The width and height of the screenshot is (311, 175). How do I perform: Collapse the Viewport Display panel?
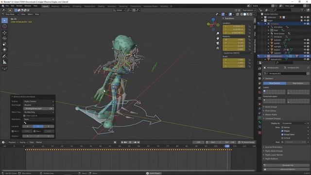click(273, 119)
